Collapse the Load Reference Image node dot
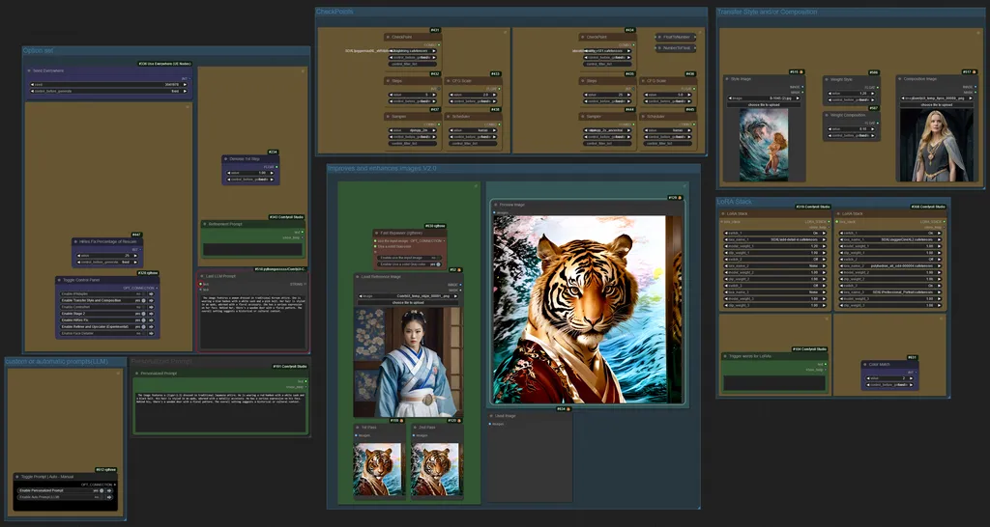Screen dimensions: 990x527 pyautogui.click(x=358, y=277)
